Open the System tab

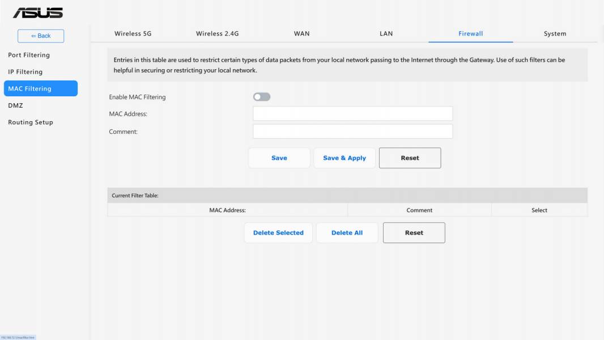555,33
